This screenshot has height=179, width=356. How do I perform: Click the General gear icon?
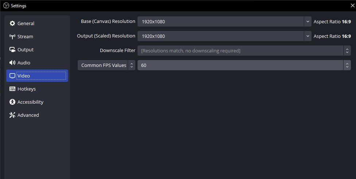click(x=12, y=23)
